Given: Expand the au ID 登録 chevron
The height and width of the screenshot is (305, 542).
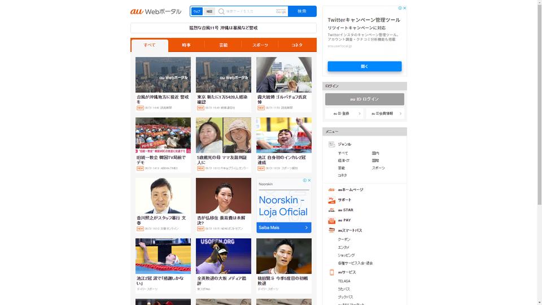Looking at the screenshot, I should [360, 114].
